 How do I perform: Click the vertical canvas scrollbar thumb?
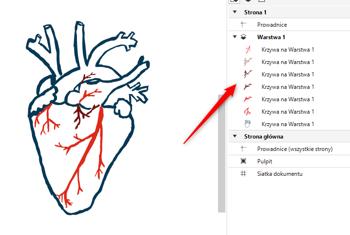tap(221, 153)
